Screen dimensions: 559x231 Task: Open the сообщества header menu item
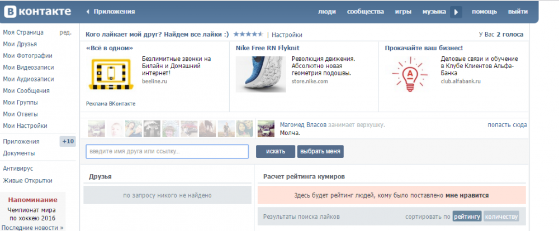tap(365, 12)
